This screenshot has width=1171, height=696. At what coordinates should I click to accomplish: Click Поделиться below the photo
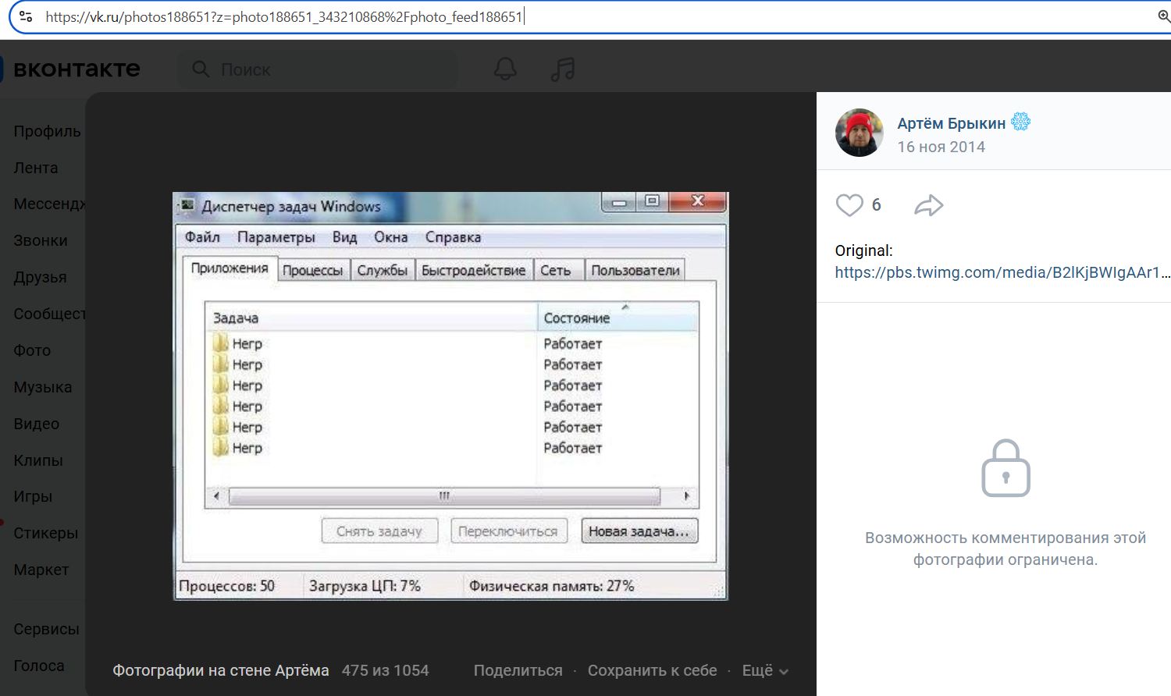(x=518, y=670)
